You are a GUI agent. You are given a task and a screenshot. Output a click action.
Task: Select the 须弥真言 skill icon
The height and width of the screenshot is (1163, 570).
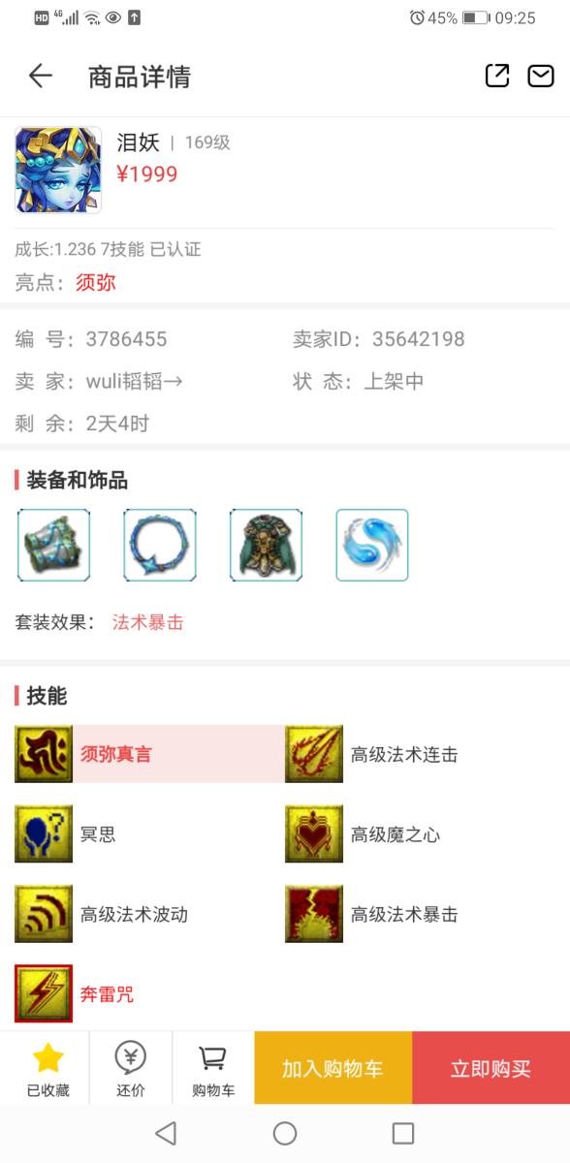[44, 754]
